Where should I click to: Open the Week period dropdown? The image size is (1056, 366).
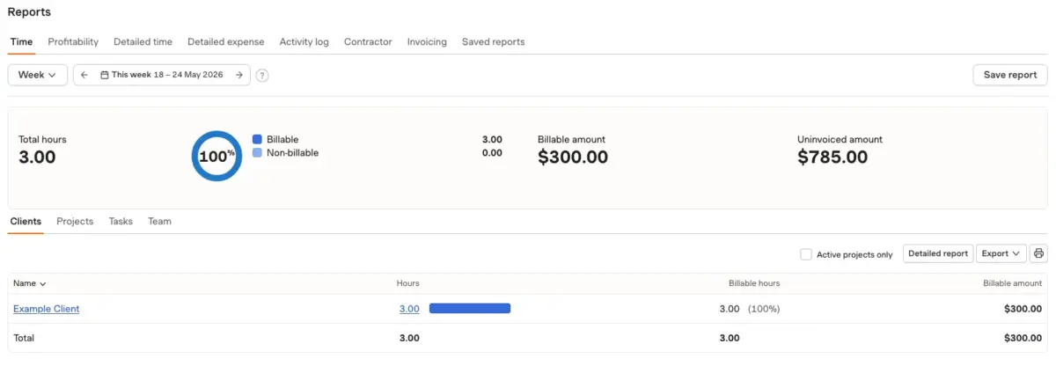[x=38, y=75]
